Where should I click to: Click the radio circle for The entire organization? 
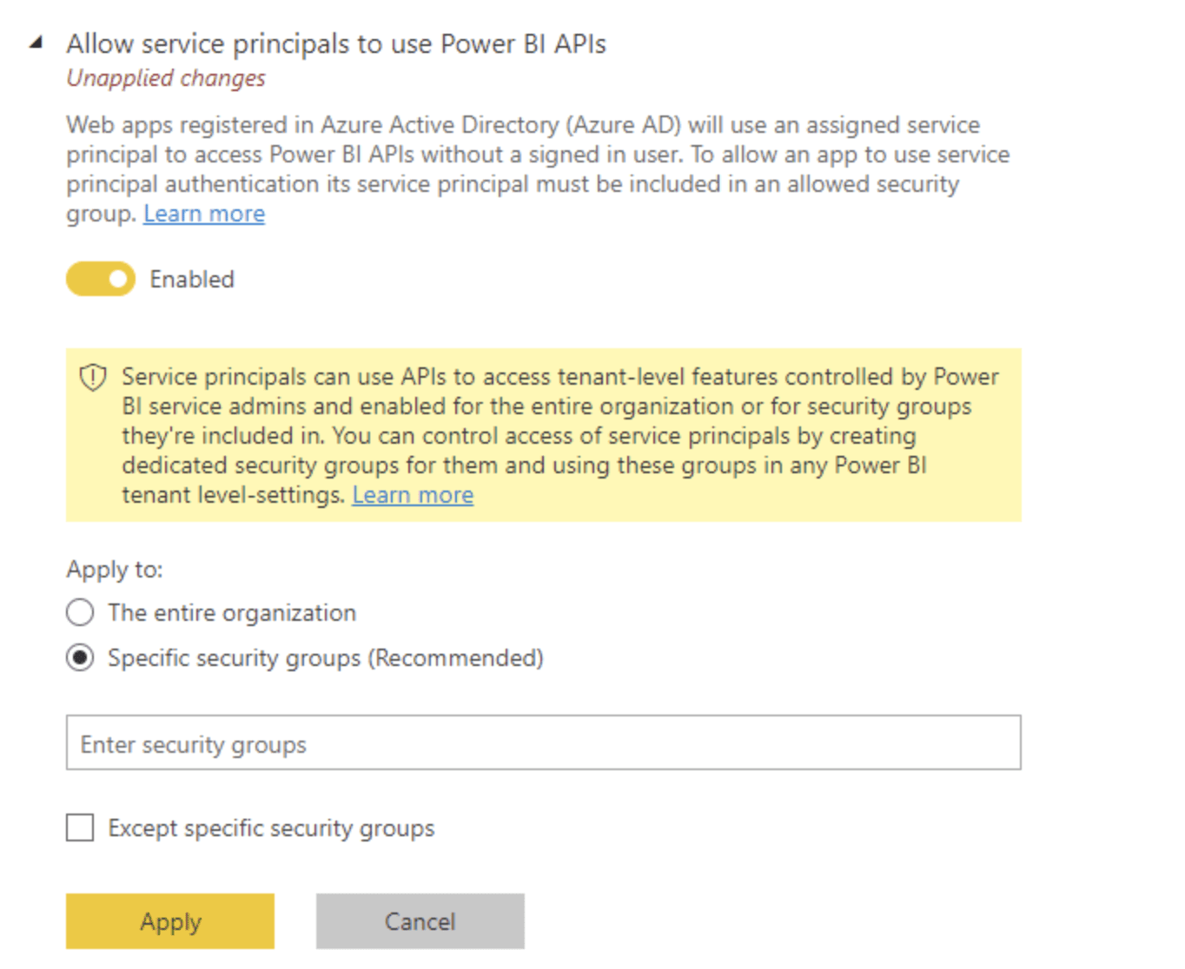click(79, 612)
